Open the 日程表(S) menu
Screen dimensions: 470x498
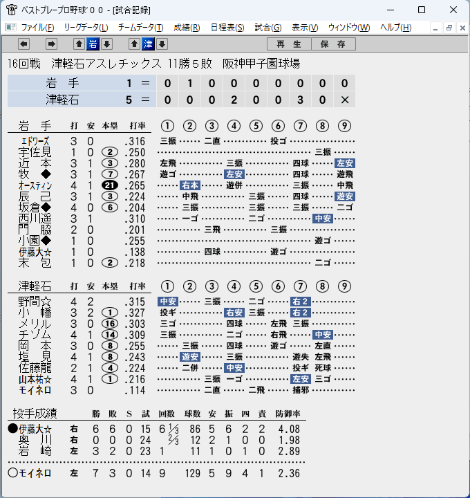click(227, 28)
